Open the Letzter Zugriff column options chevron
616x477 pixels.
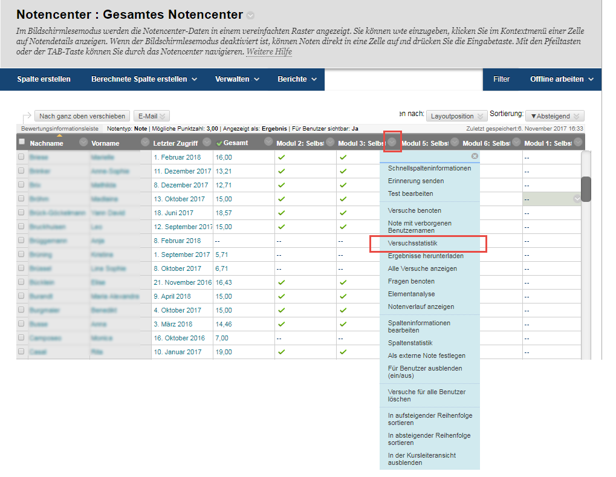[x=207, y=143]
